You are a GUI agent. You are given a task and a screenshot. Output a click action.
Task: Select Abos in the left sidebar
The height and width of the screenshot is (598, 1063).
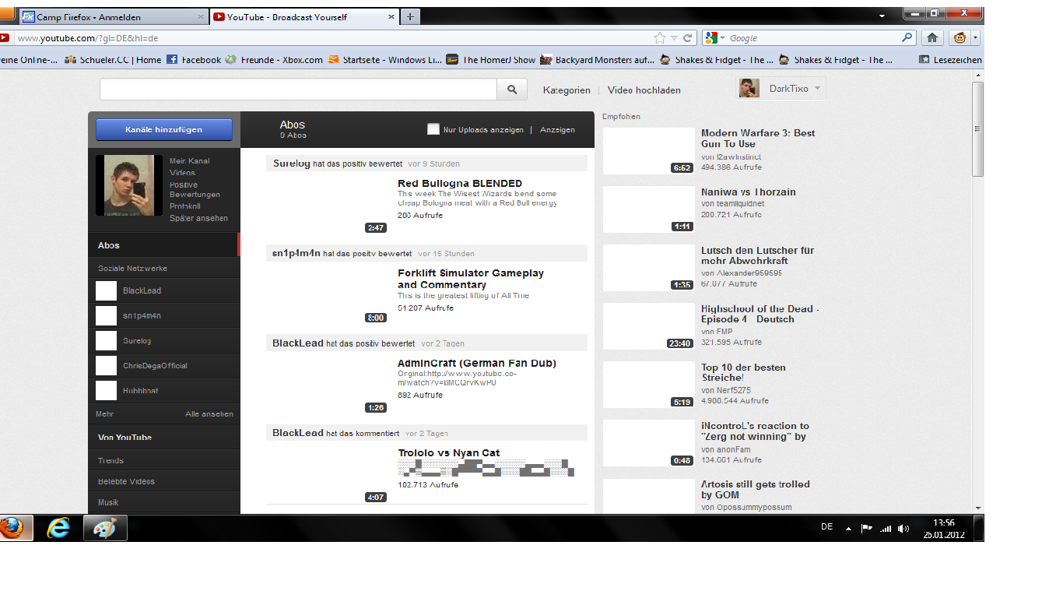tap(164, 245)
